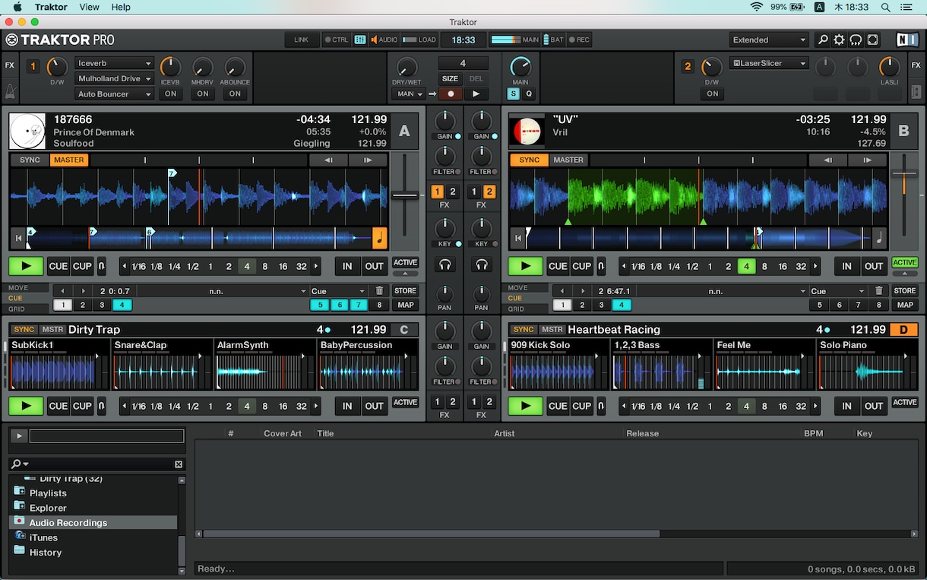Adjust the MAIN volume knob
Image resolution: width=927 pixels, height=580 pixels.
[x=520, y=67]
